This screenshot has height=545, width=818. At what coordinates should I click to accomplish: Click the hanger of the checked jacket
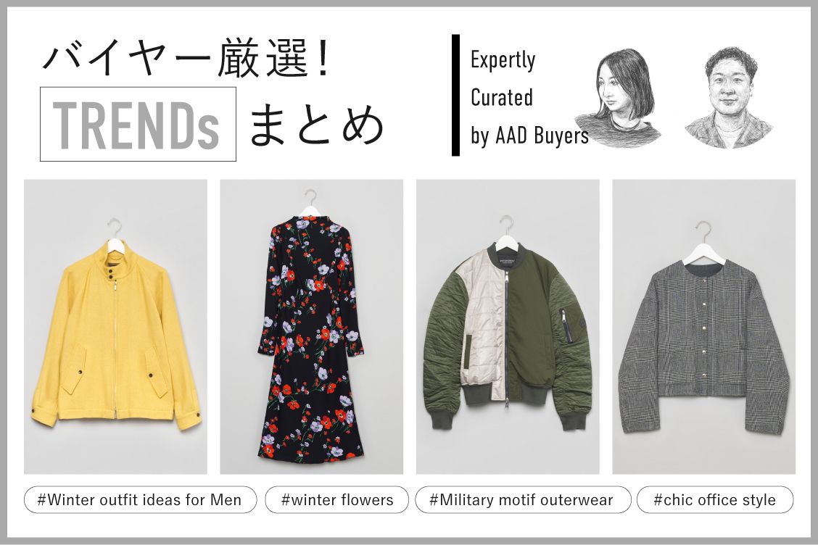coord(704,241)
